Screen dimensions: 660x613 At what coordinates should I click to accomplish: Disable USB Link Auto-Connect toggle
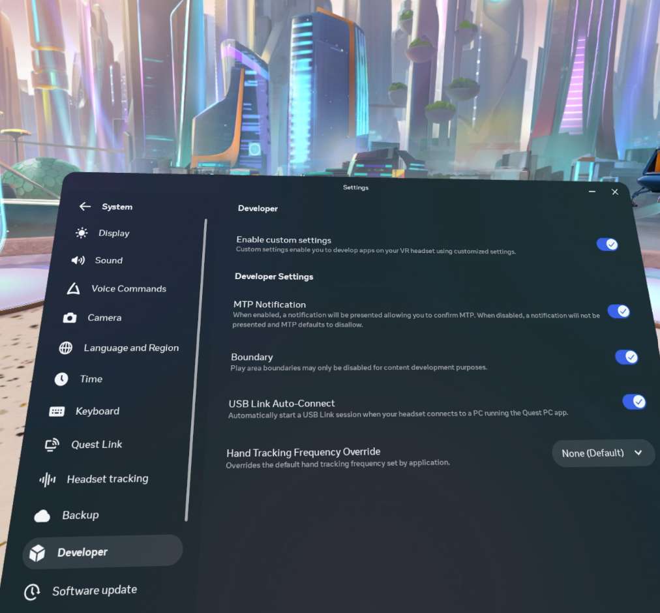pos(634,402)
